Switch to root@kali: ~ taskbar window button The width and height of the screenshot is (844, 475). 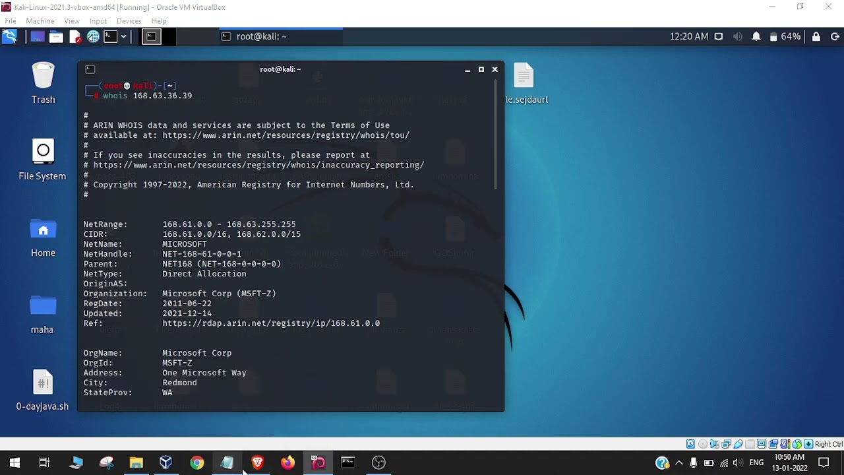click(280, 37)
